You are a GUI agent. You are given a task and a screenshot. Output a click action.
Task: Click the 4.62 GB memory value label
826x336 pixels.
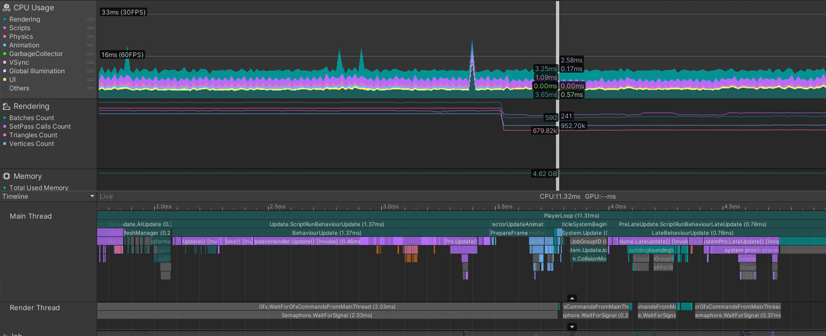(544, 174)
